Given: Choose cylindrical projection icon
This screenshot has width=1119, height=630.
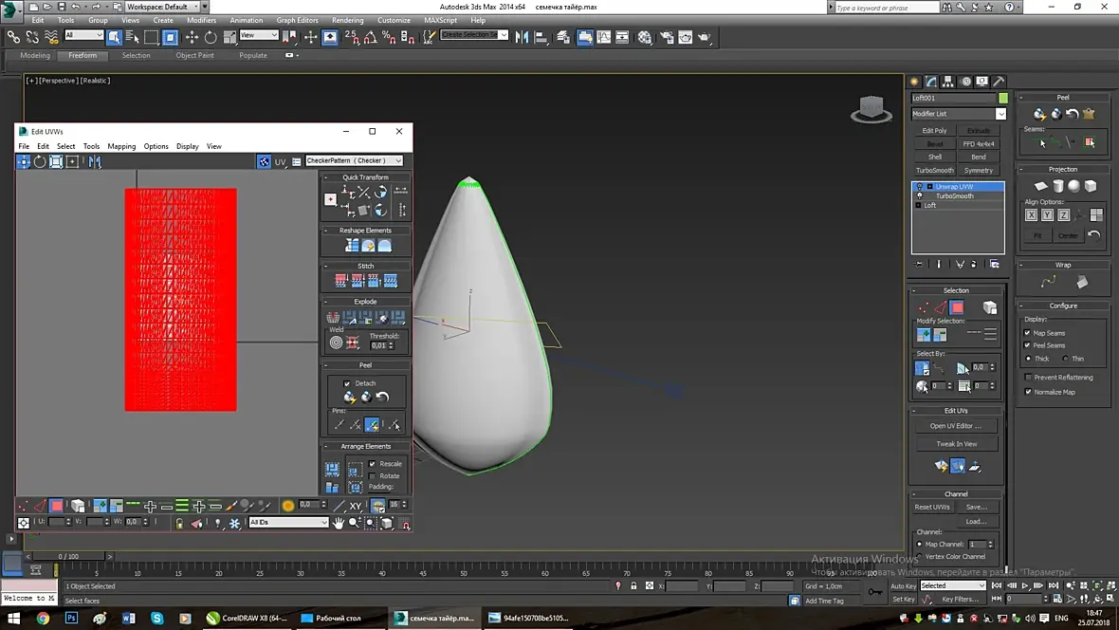Looking at the screenshot, I should click(1057, 187).
